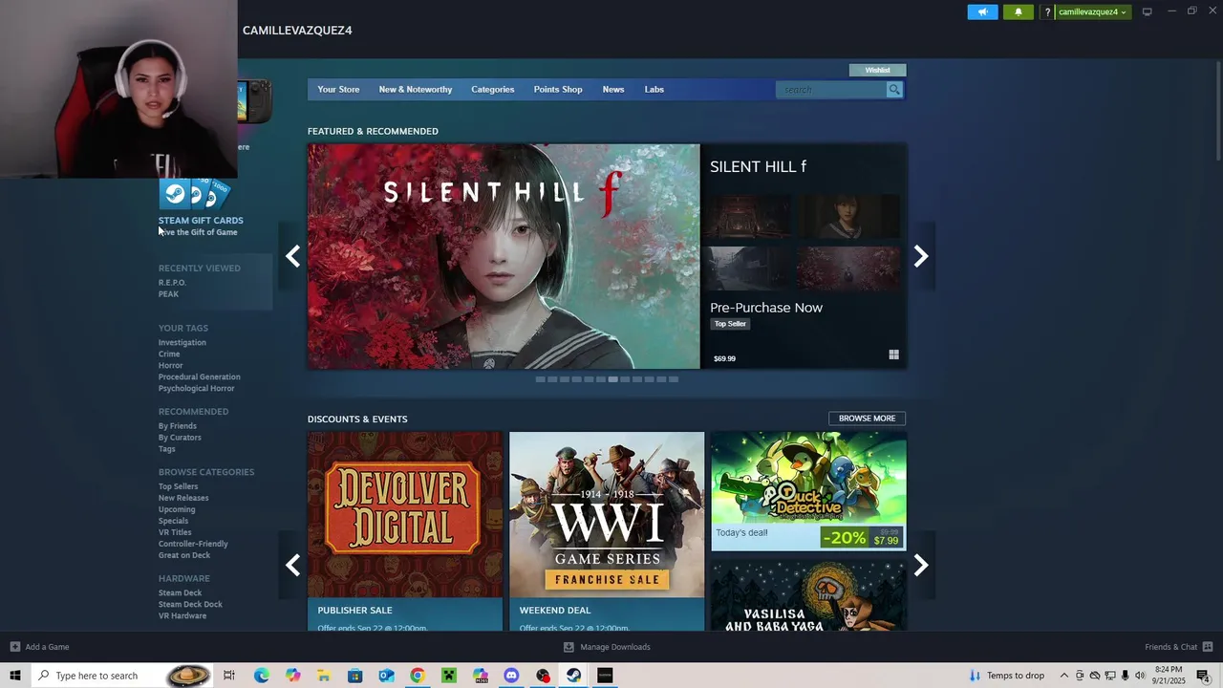Open the notifications bell icon
This screenshot has width=1223, height=688.
(1018, 12)
